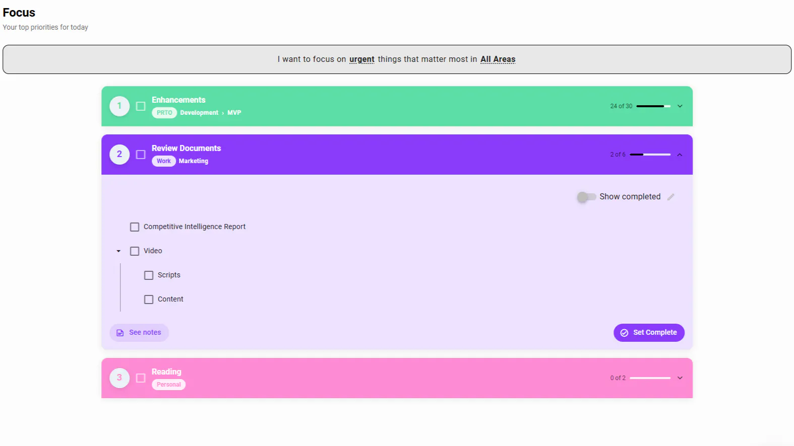Tick the Scripts subtask checkbox

pyautogui.click(x=149, y=275)
